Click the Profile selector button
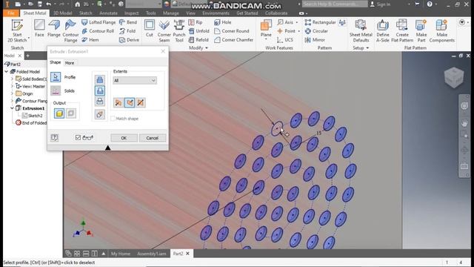This screenshot has height=267, width=474. click(56, 77)
